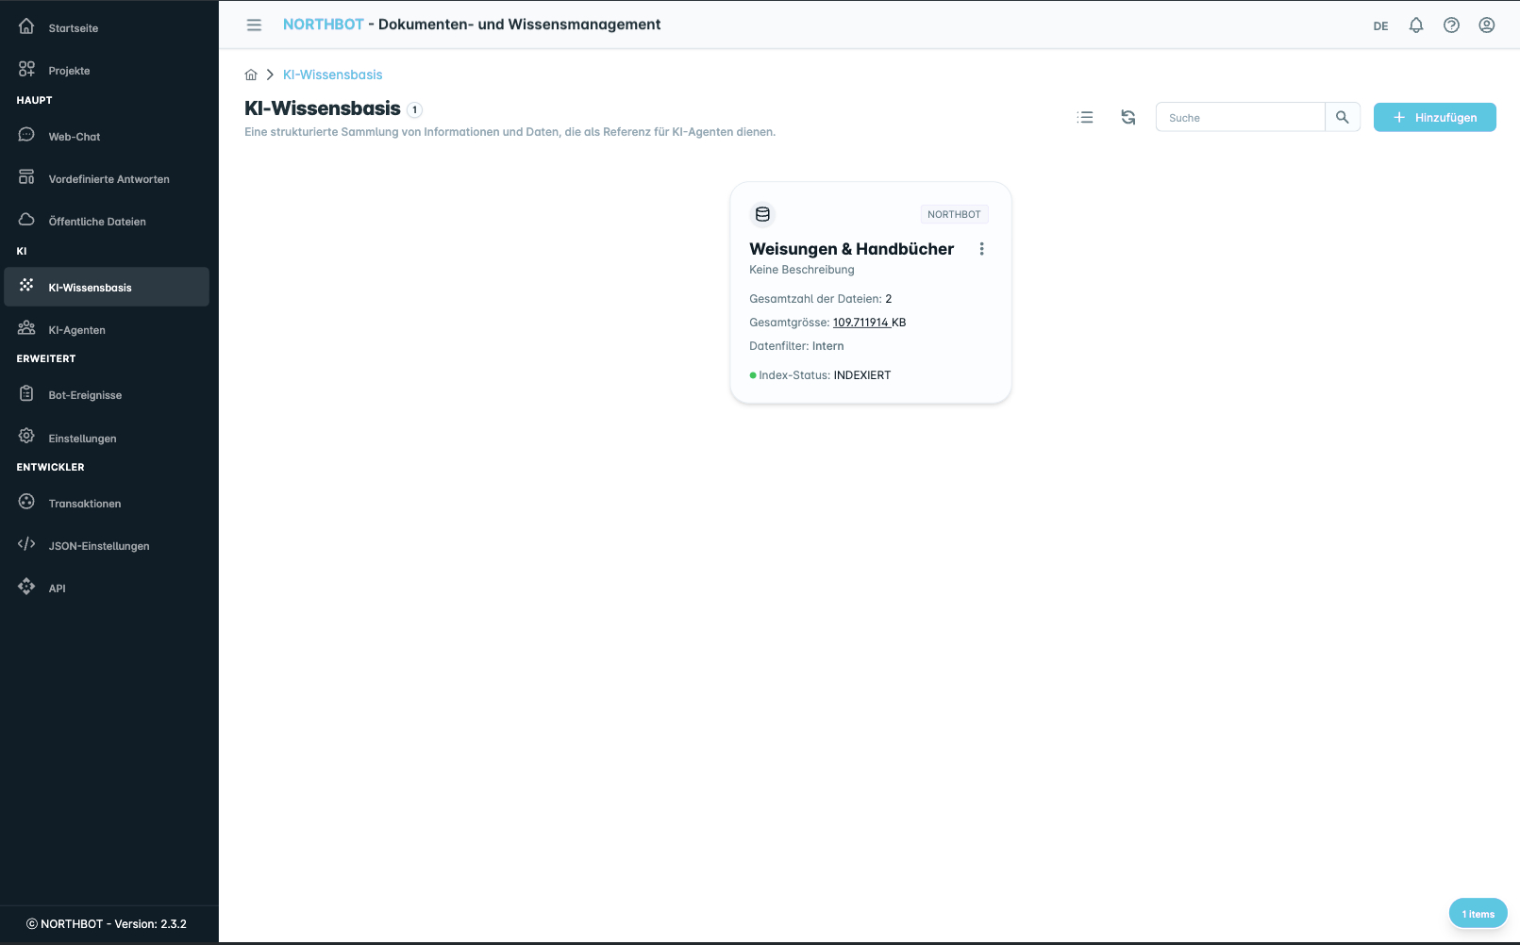Viewport: 1520px width, 945px height.
Task: Toggle the sidebar with the hamburger icon
Action: click(254, 25)
